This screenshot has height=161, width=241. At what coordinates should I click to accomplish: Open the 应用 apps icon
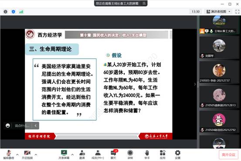tap(163, 154)
